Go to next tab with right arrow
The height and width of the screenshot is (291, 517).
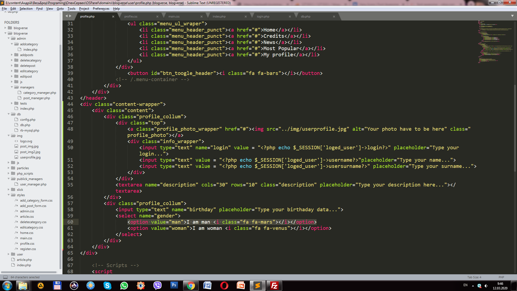pos(70,16)
